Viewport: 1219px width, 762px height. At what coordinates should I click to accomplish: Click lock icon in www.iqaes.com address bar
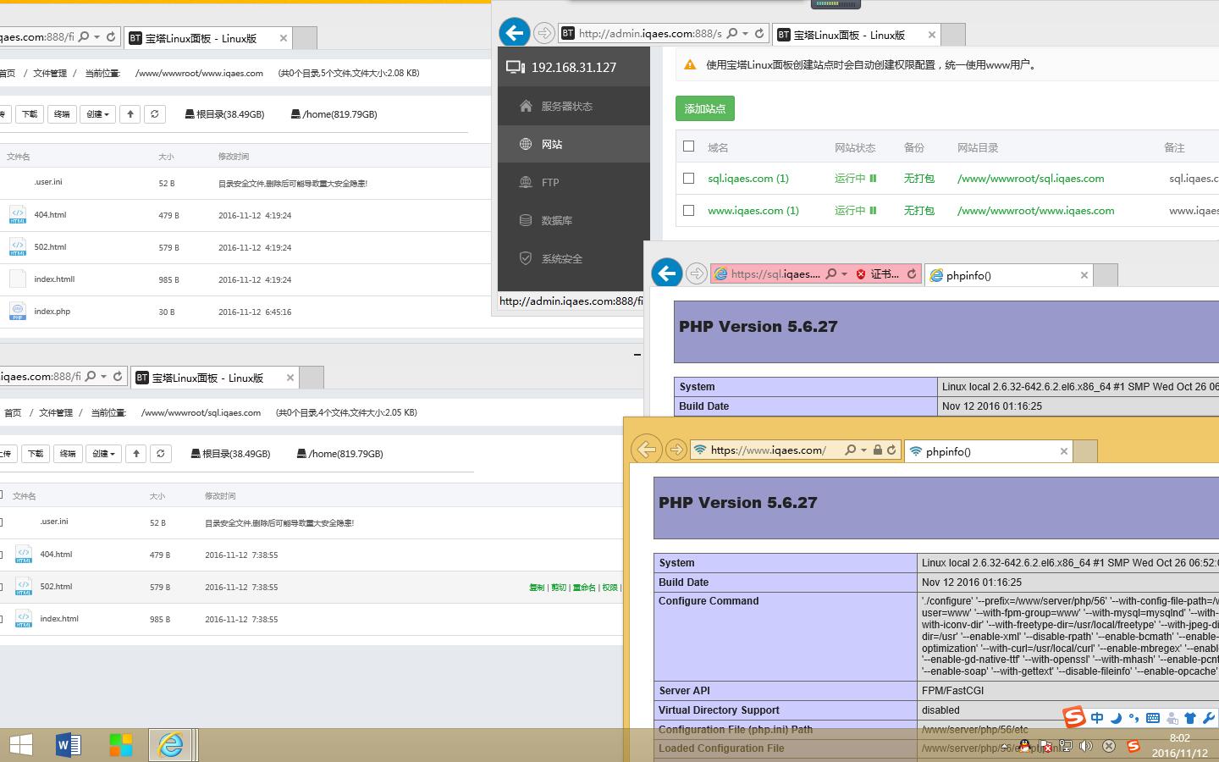pyautogui.click(x=878, y=450)
